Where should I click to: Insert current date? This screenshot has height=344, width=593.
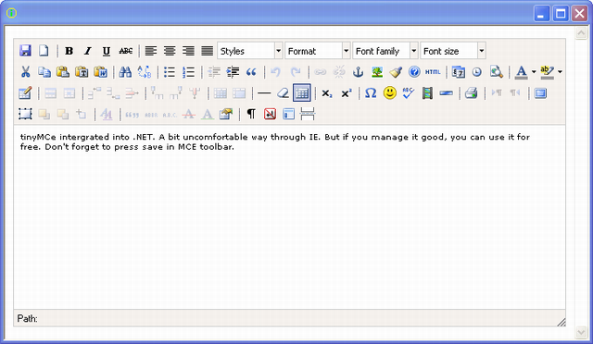459,72
